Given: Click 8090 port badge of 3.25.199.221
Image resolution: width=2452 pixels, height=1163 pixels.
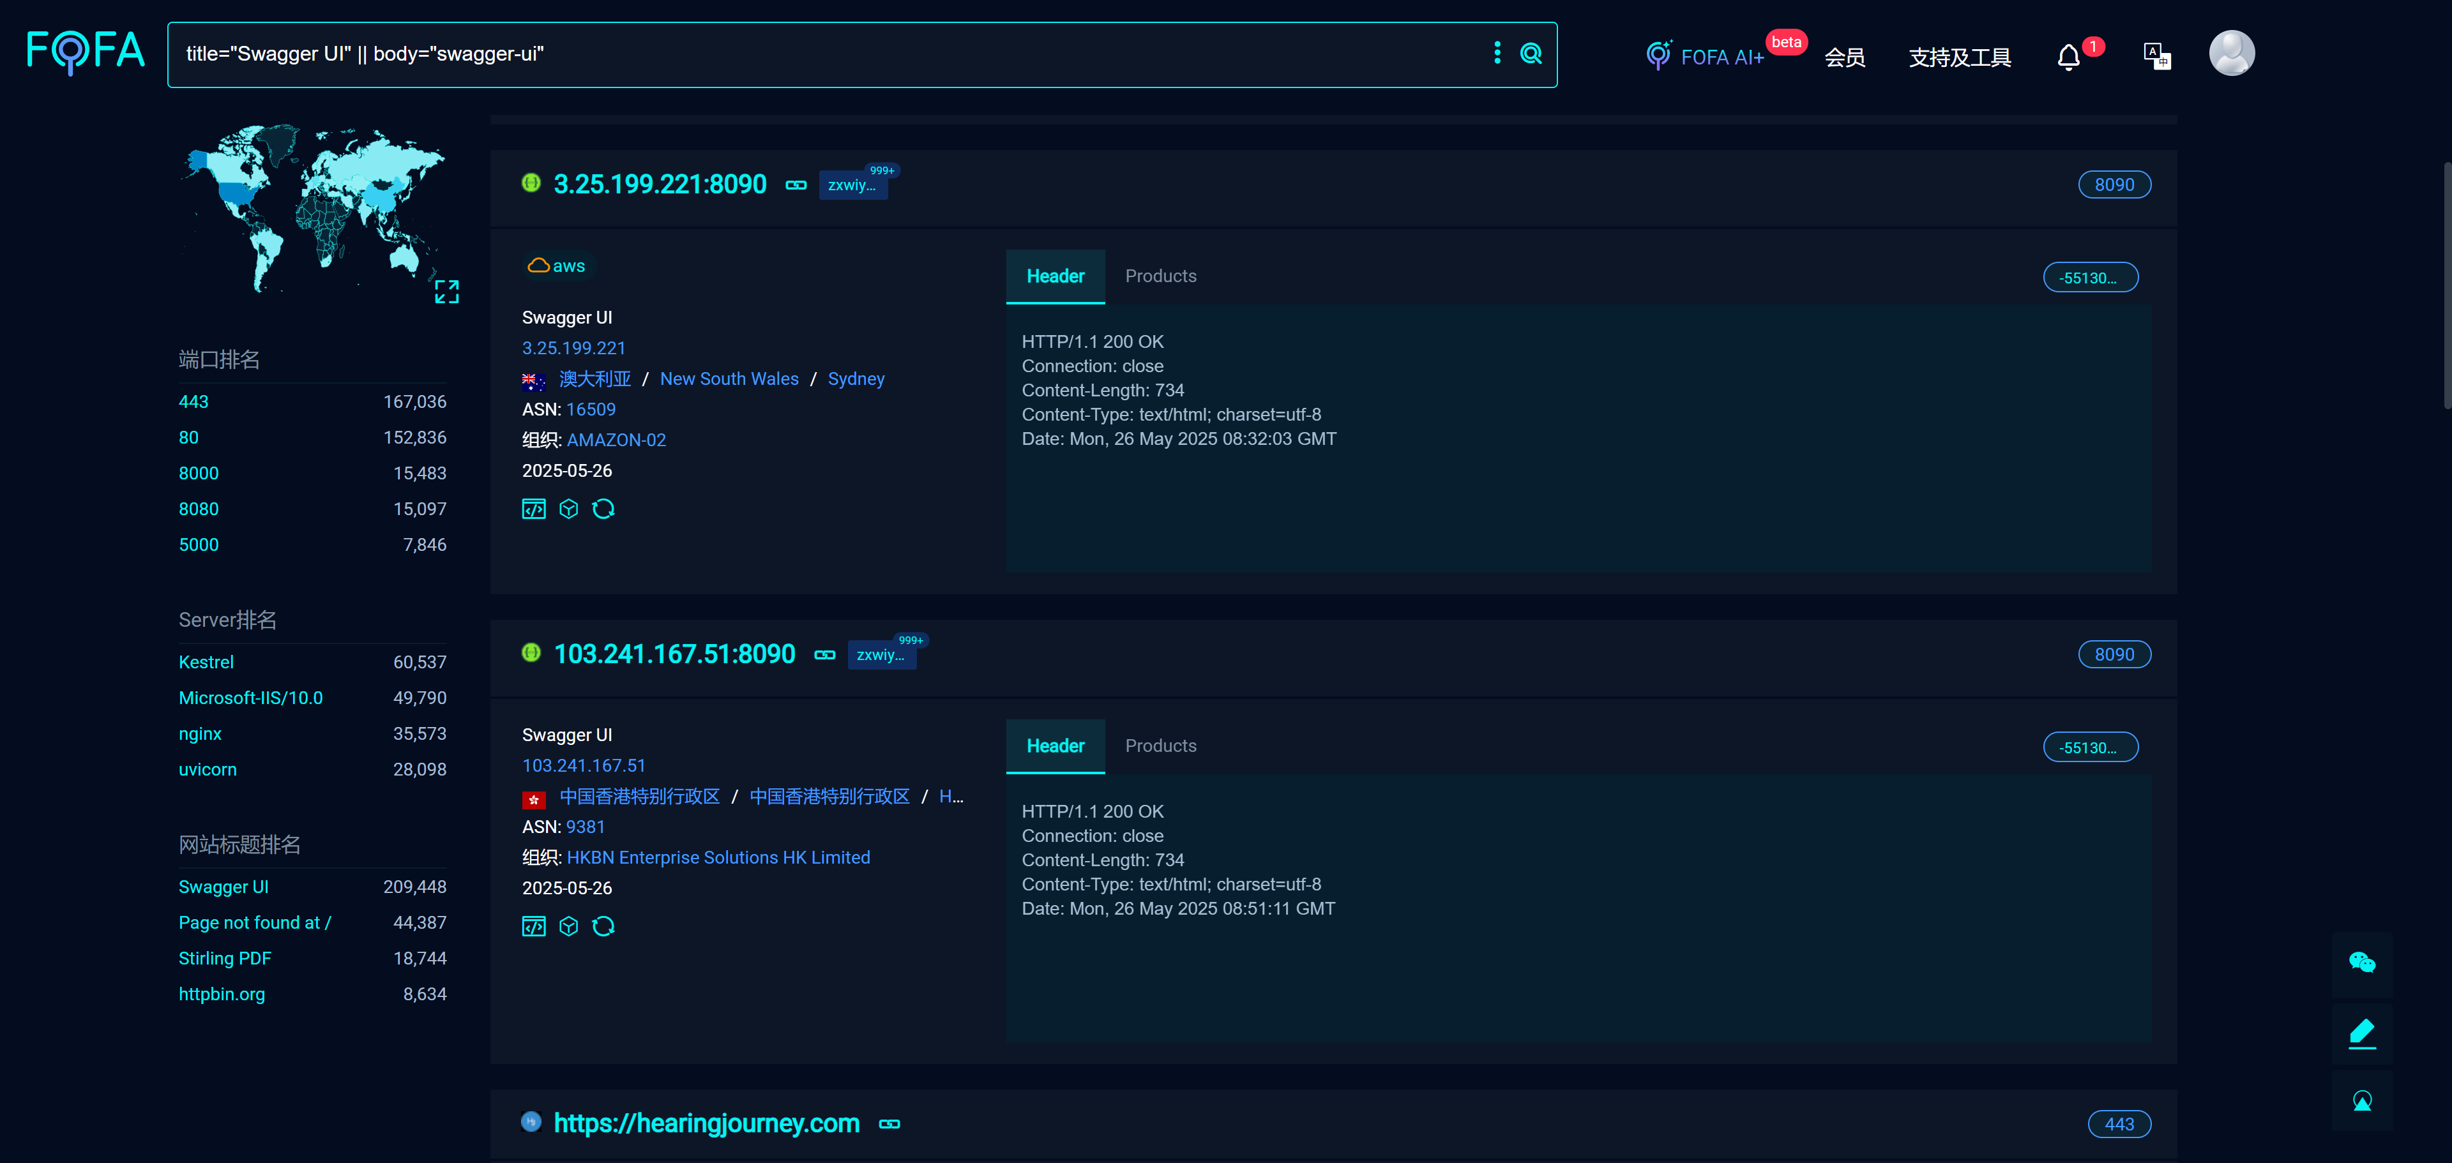Looking at the screenshot, I should coord(2114,184).
